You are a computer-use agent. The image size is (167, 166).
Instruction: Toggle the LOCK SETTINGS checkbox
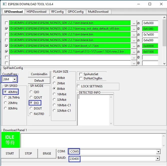pos(79,86)
